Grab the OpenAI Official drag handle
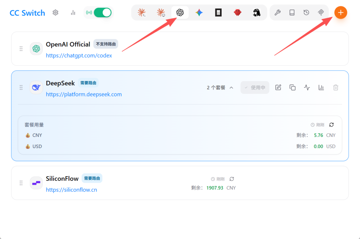Viewport: 360px width, 239px height. pos(21,49)
